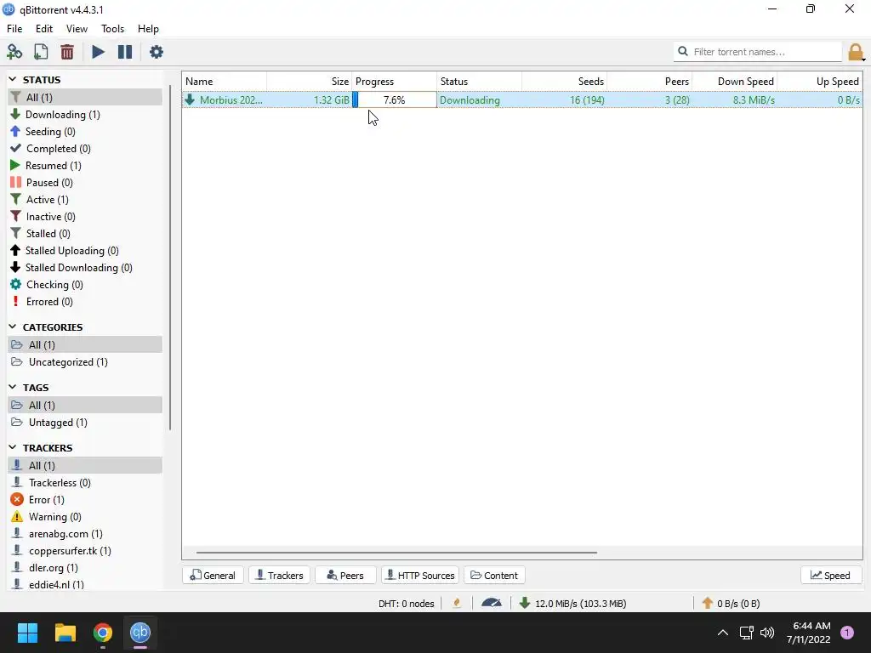Sort by the Seeds column header
The height and width of the screenshot is (653, 871).
click(565, 81)
